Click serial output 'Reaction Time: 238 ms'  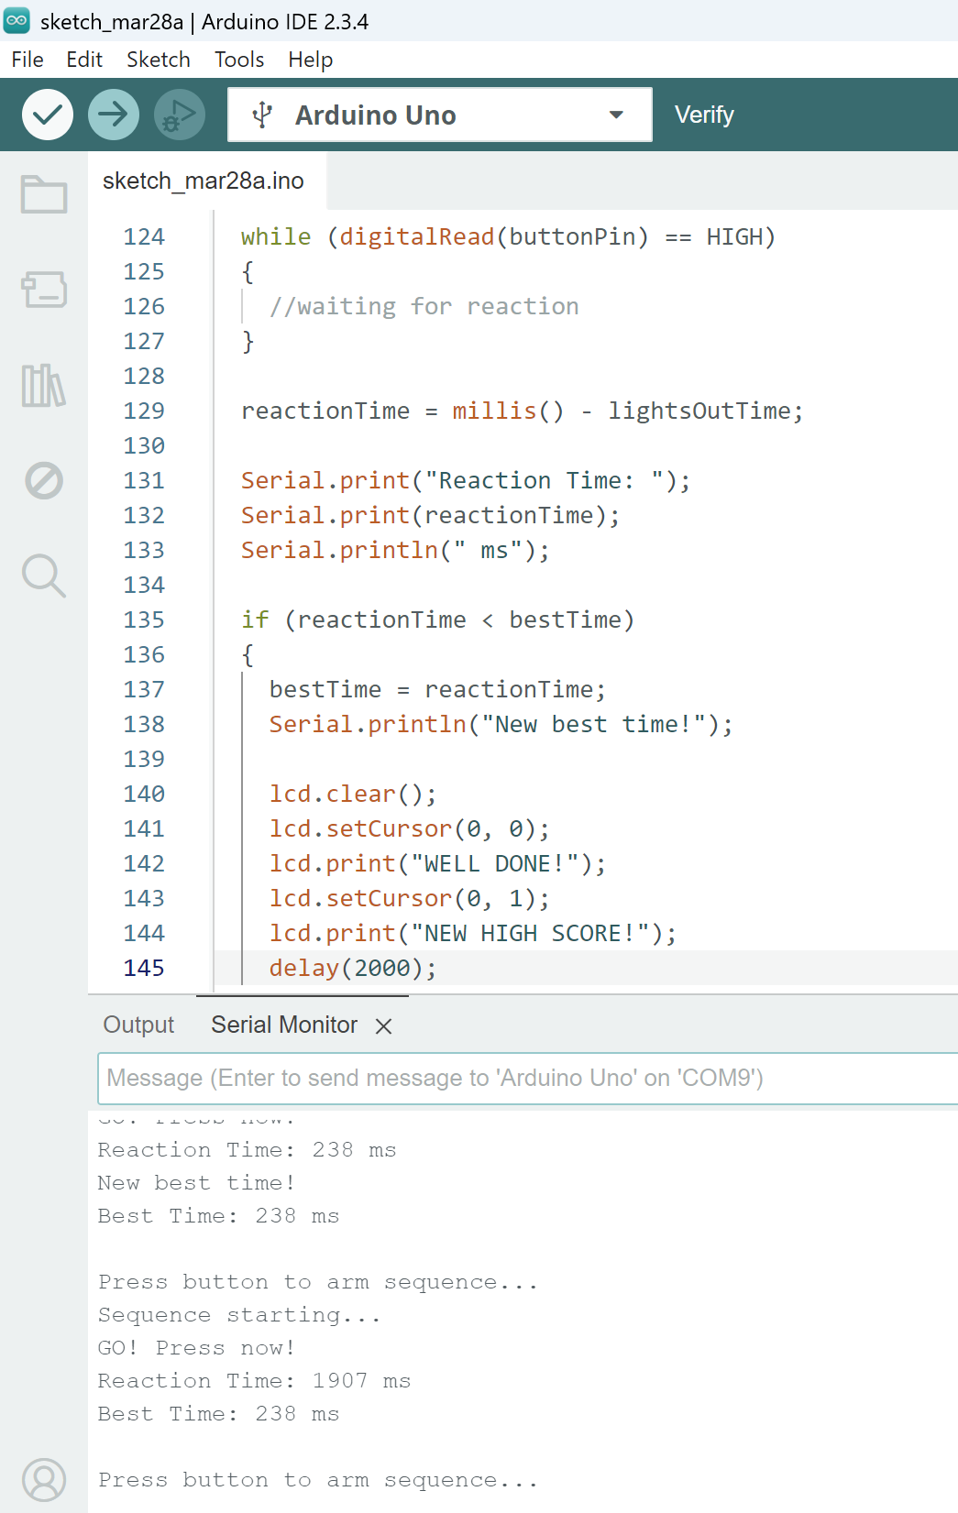pyautogui.click(x=248, y=1150)
